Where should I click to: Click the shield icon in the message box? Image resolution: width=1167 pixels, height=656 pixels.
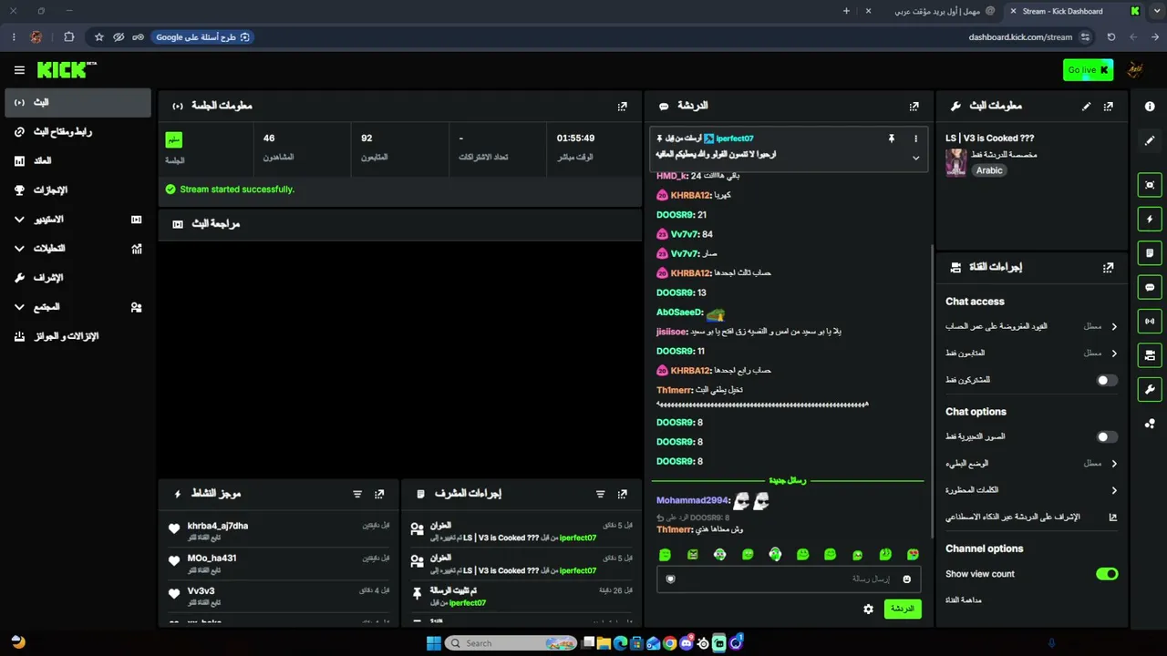671,579
